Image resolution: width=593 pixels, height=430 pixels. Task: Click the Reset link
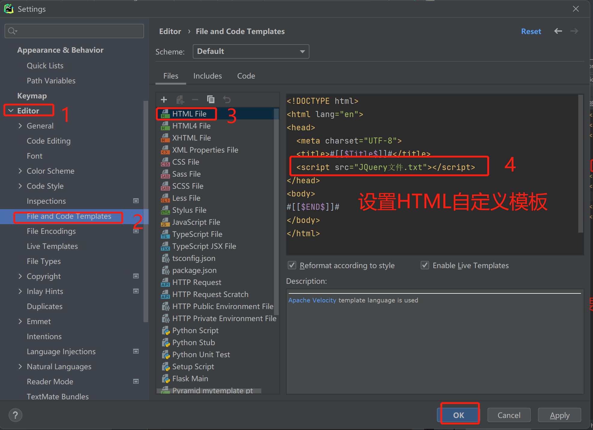click(x=531, y=31)
